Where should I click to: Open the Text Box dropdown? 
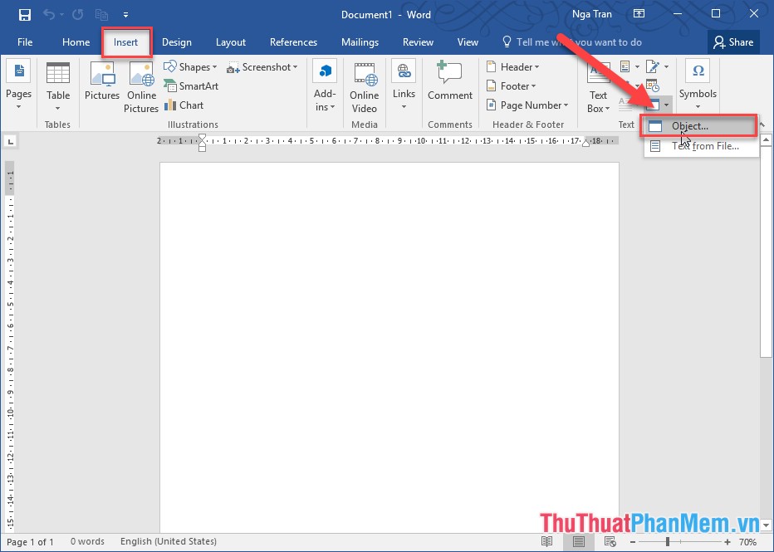[598, 88]
